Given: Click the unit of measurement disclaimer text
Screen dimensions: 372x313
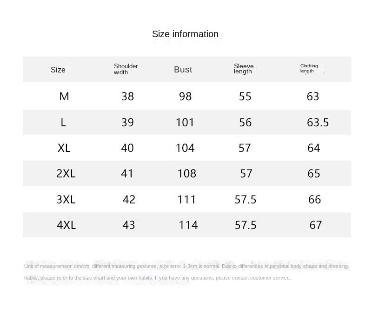Looking at the screenshot, I should click(x=186, y=267).
